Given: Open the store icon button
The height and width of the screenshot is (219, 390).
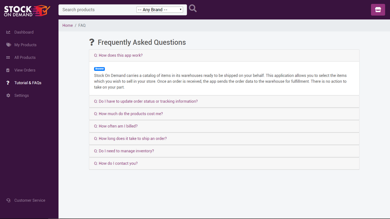Looking at the screenshot, I should pos(378,10).
